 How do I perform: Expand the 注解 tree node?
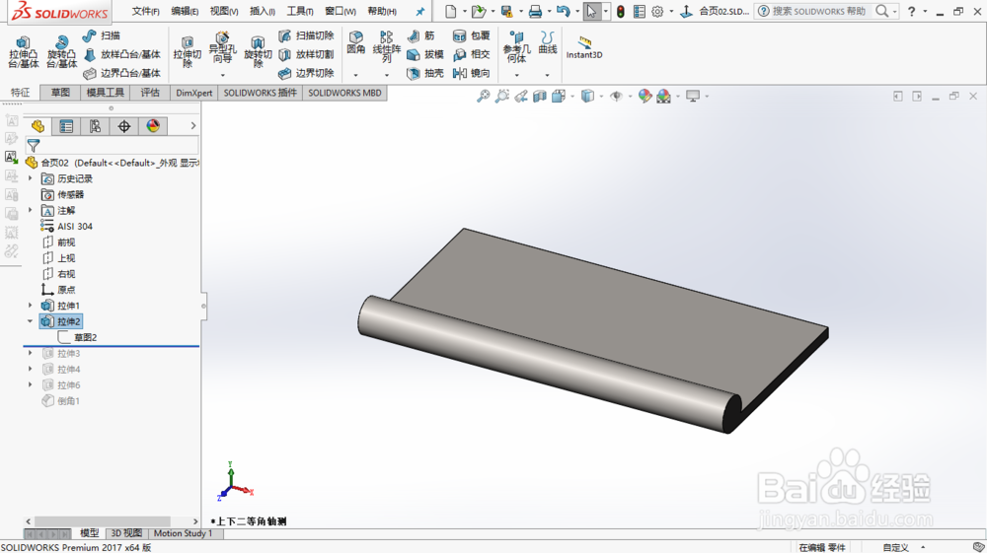[x=30, y=210]
